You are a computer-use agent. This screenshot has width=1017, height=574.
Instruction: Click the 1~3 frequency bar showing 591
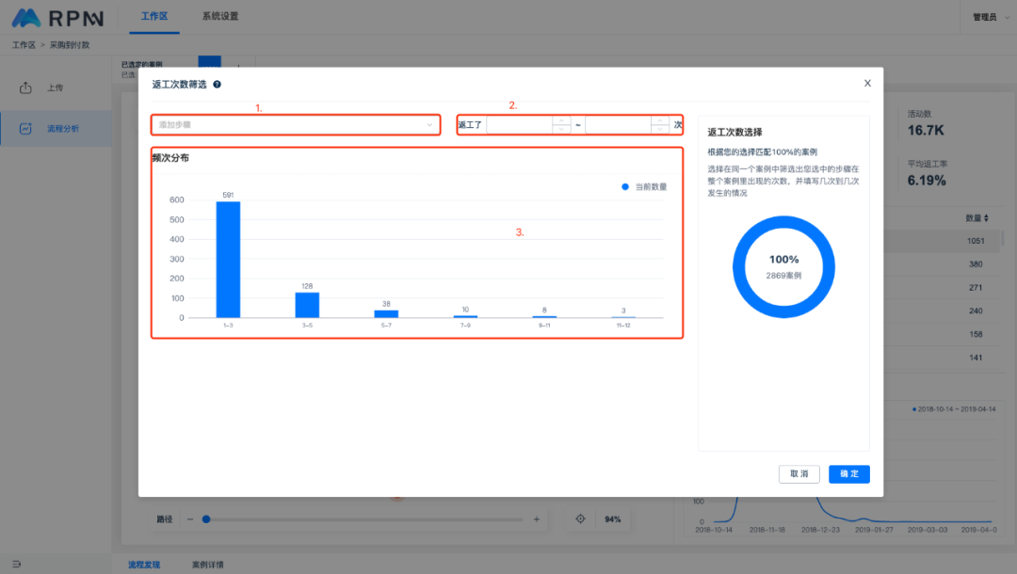click(x=228, y=259)
